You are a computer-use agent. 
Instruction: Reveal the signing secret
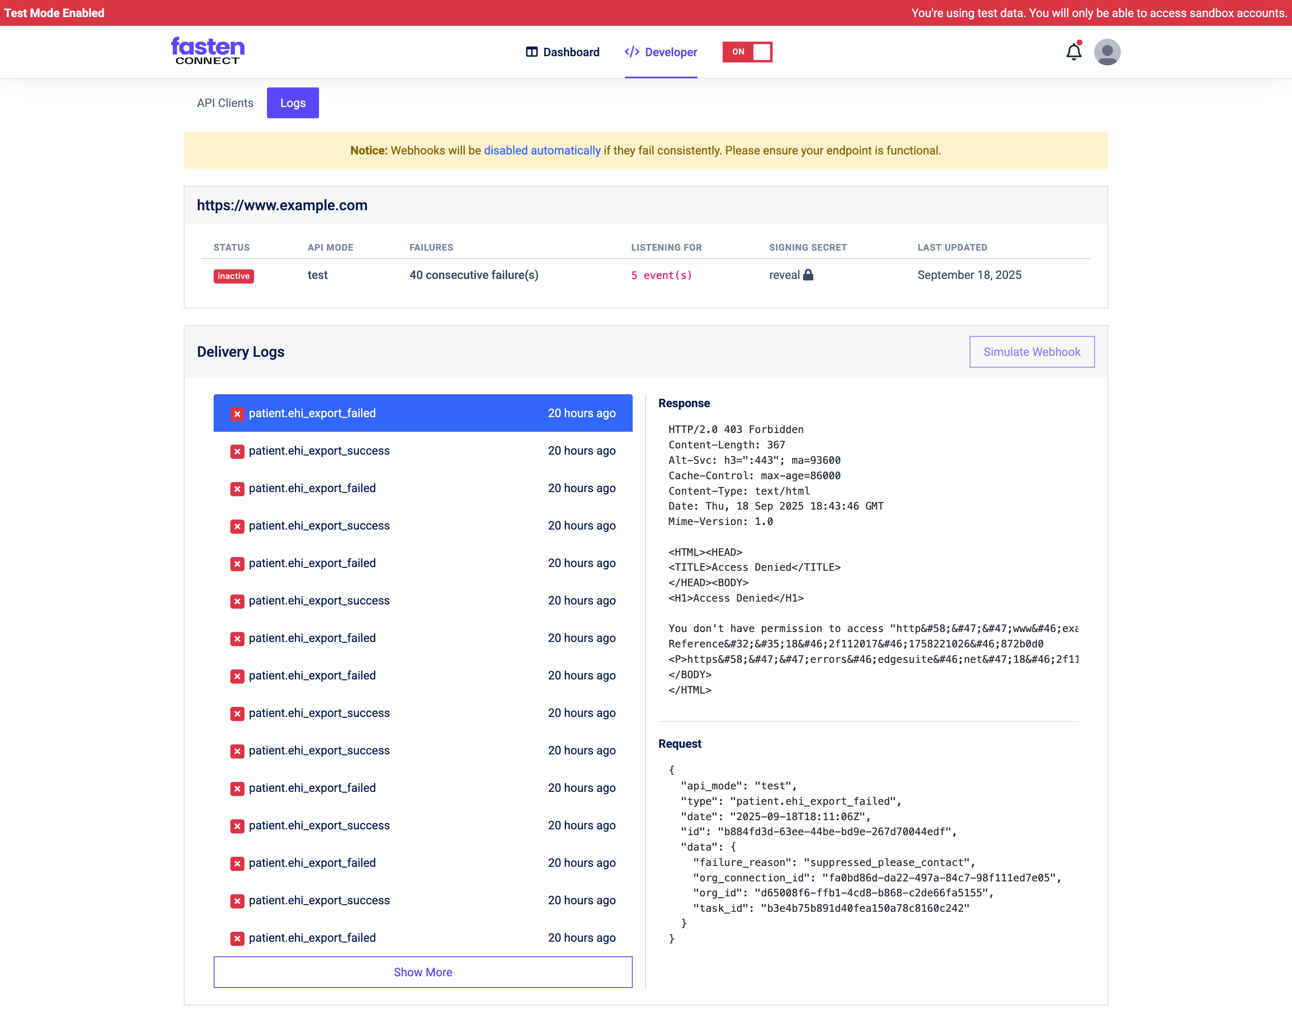pyautogui.click(x=784, y=275)
